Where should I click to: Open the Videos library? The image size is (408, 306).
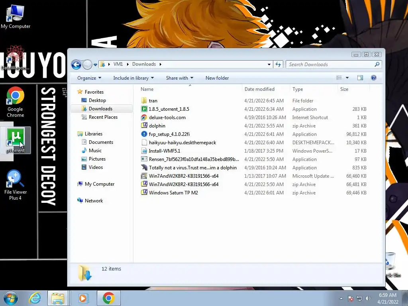coord(96,167)
